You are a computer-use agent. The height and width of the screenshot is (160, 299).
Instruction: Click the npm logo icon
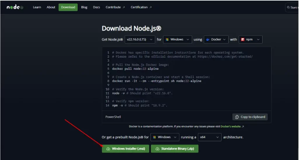click(243, 39)
